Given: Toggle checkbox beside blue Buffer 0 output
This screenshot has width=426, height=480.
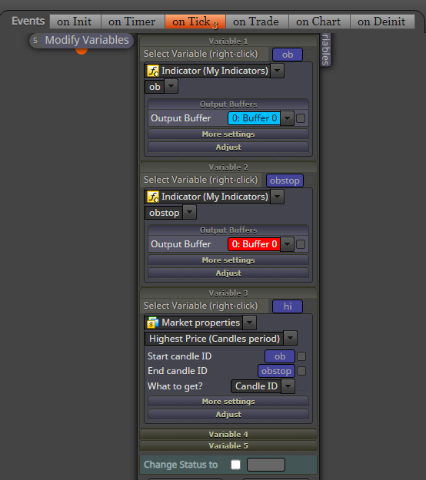Looking at the screenshot, I should (x=301, y=118).
